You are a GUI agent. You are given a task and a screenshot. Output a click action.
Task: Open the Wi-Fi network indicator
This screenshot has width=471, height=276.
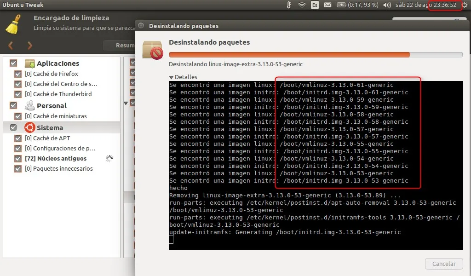point(302,5)
